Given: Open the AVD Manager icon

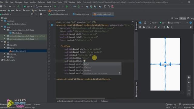Looking at the screenshot, I should [x=91, y=6].
